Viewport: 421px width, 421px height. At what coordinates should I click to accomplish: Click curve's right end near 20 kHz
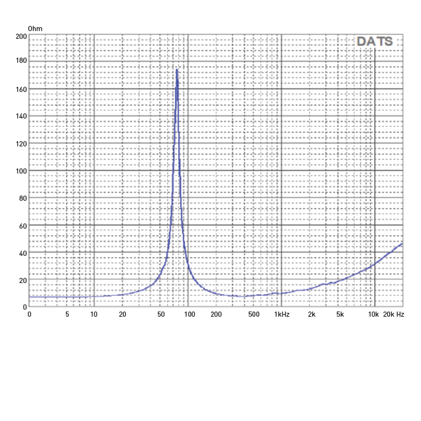click(402, 244)
